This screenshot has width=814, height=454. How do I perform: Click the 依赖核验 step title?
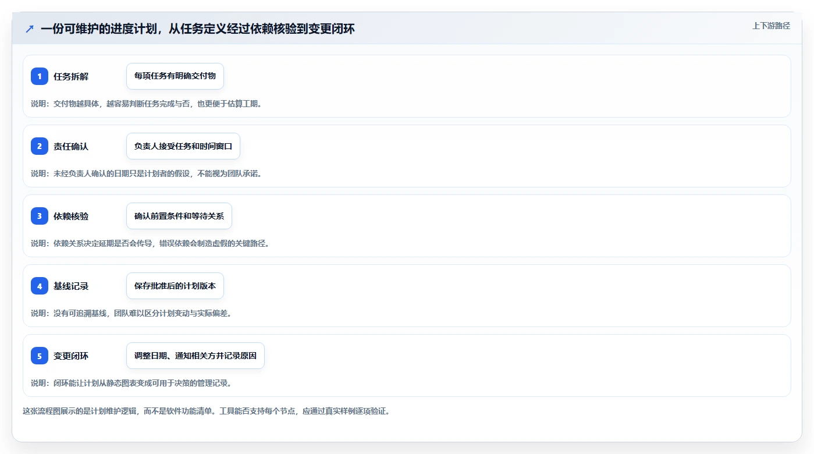coord(71,216)
